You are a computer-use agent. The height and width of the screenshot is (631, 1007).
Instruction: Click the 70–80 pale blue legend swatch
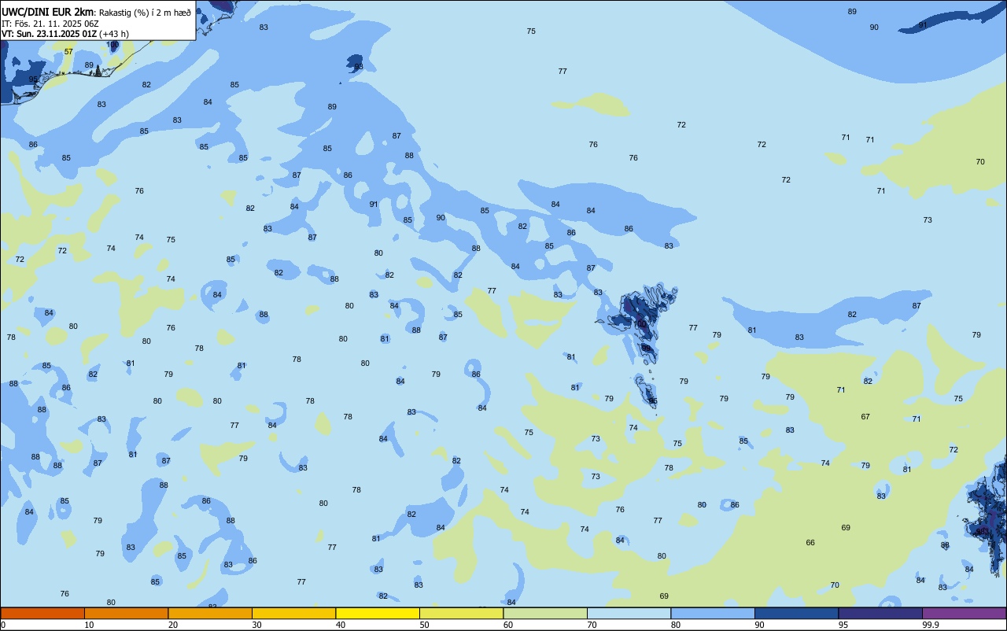pyautogui.click(x=629, y=613)
